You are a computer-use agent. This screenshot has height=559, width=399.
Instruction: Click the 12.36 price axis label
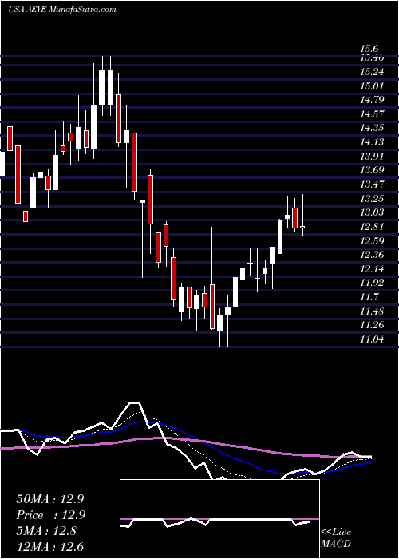click(x=372, y=255)
